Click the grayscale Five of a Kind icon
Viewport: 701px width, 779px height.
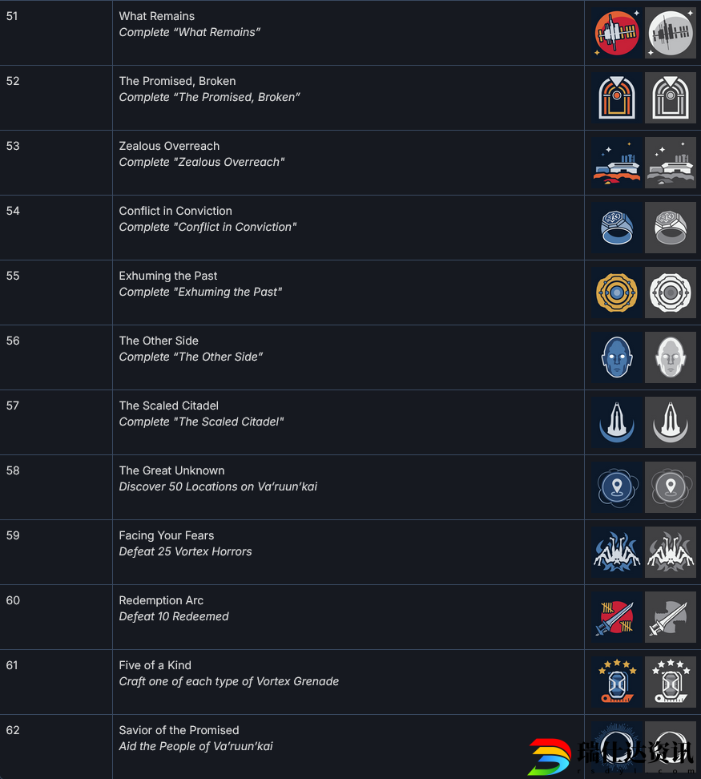point(671,682)
